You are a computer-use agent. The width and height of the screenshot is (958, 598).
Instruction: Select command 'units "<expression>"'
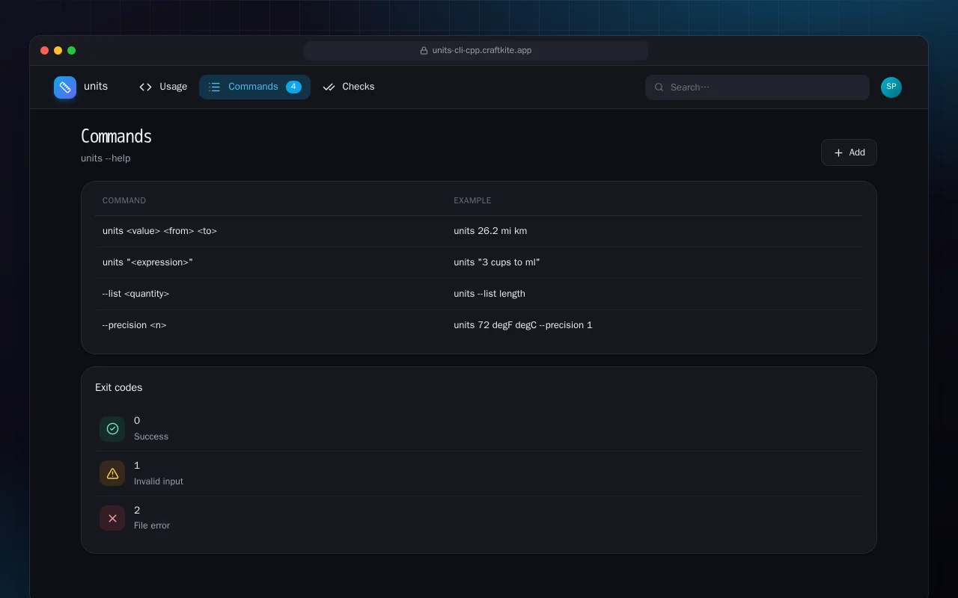tap(147, 262)
